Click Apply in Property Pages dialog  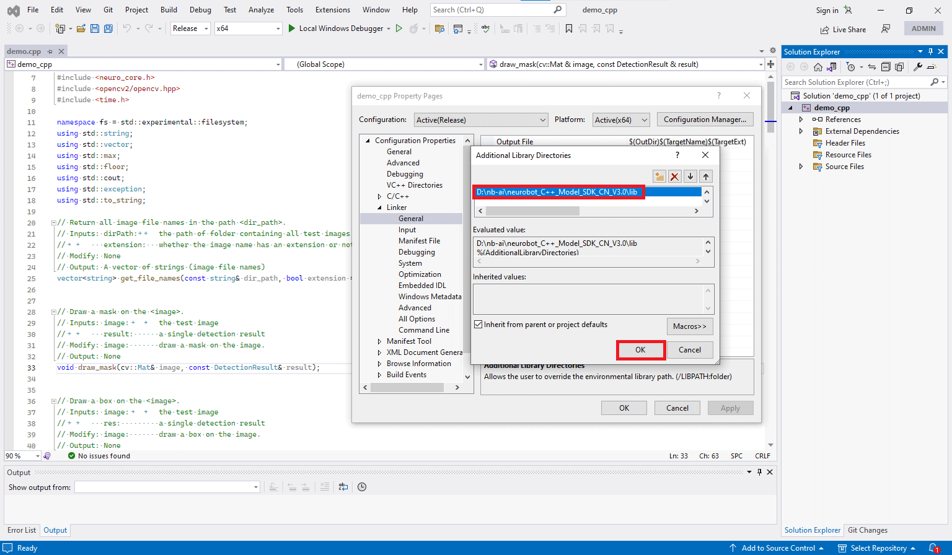[x=730, y=408]
